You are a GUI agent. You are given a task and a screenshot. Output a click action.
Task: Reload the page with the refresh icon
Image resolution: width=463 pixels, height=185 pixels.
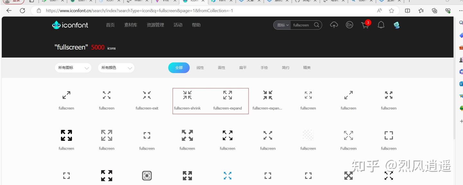point(22,10)
